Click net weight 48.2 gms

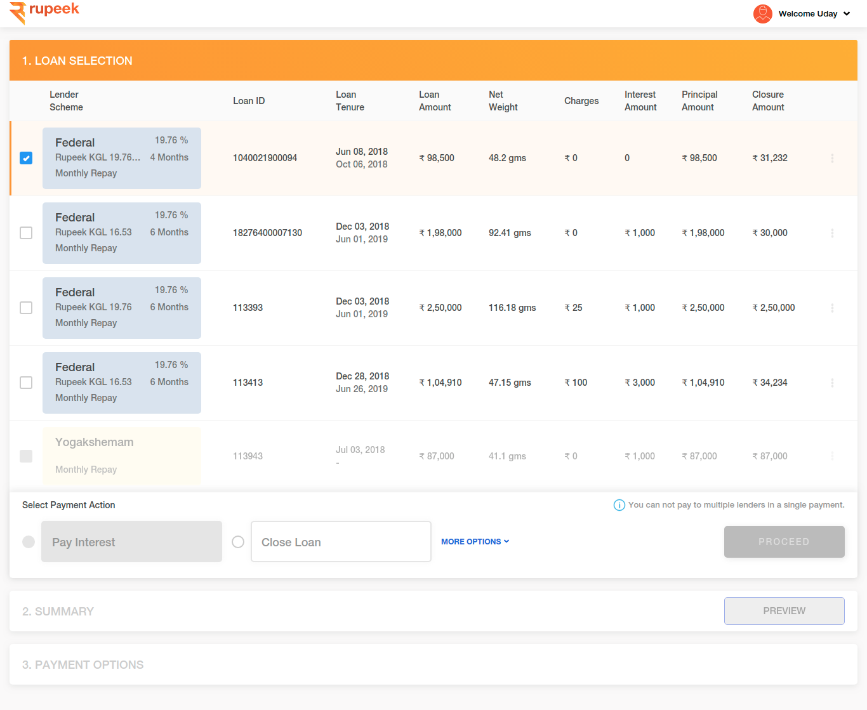[507, 158]
